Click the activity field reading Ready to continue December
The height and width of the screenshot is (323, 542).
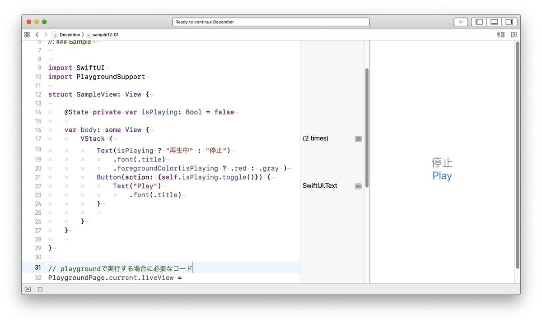[271, 22]
